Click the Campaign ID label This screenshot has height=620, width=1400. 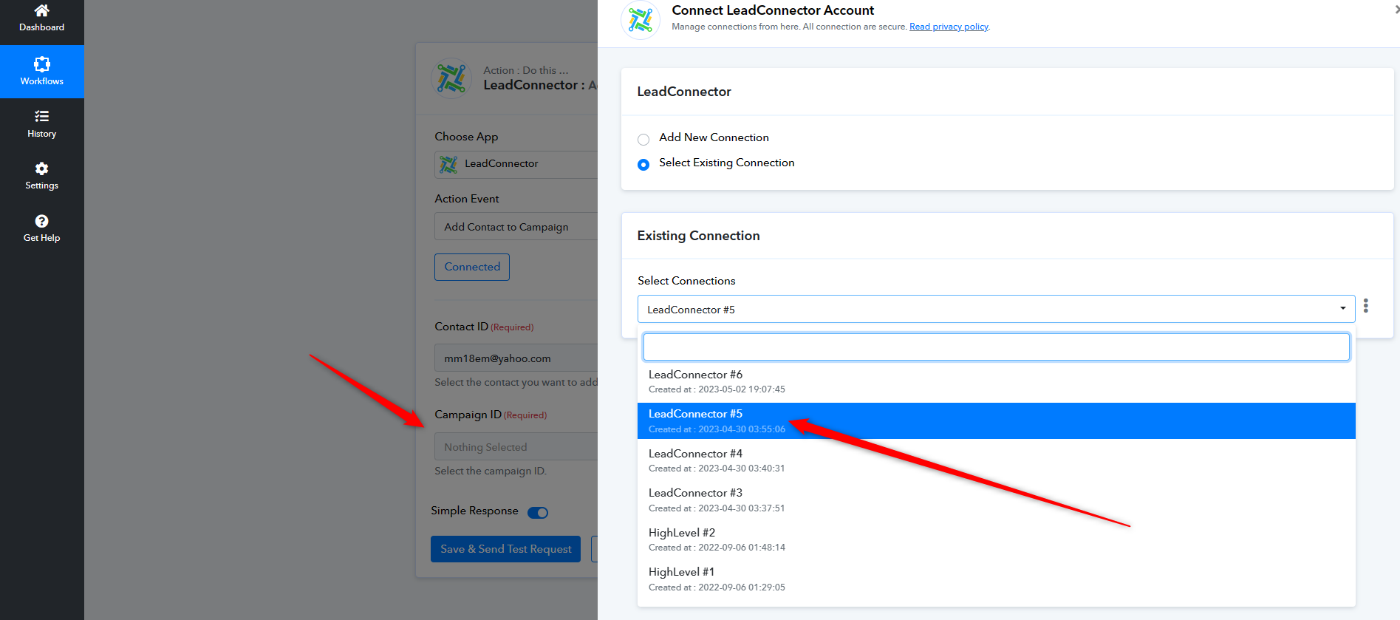[x=468, y=415]
